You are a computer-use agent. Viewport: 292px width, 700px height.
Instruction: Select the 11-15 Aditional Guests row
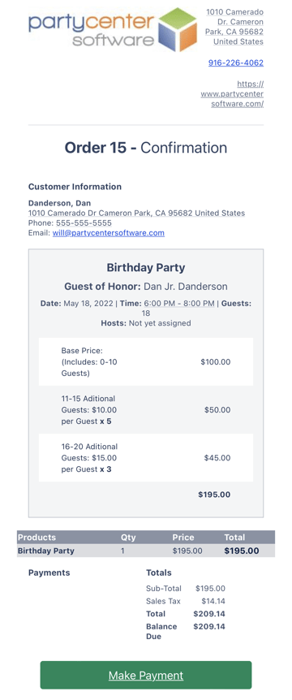[x=146, y=410]
